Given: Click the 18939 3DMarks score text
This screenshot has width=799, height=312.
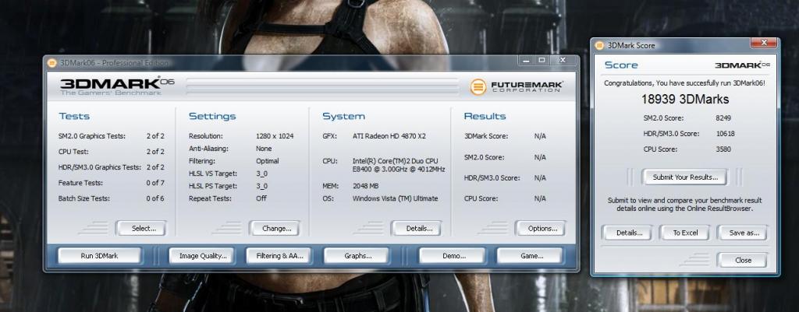Looking at the screenshot, I should pyautogui.click(x=685, y=99).
